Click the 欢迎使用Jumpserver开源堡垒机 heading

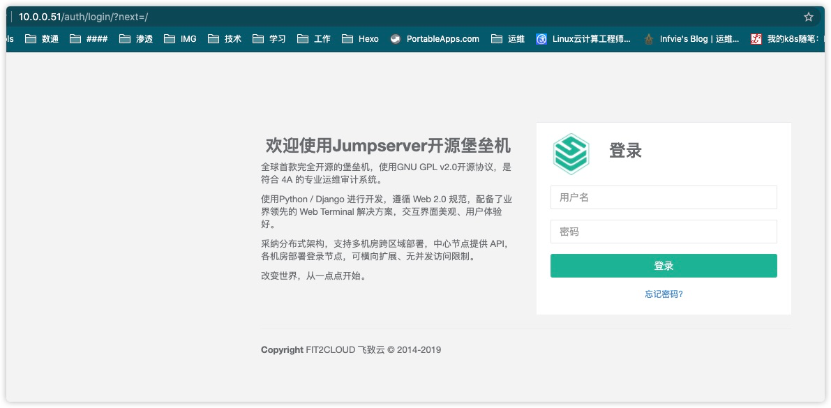pos(388,144)
